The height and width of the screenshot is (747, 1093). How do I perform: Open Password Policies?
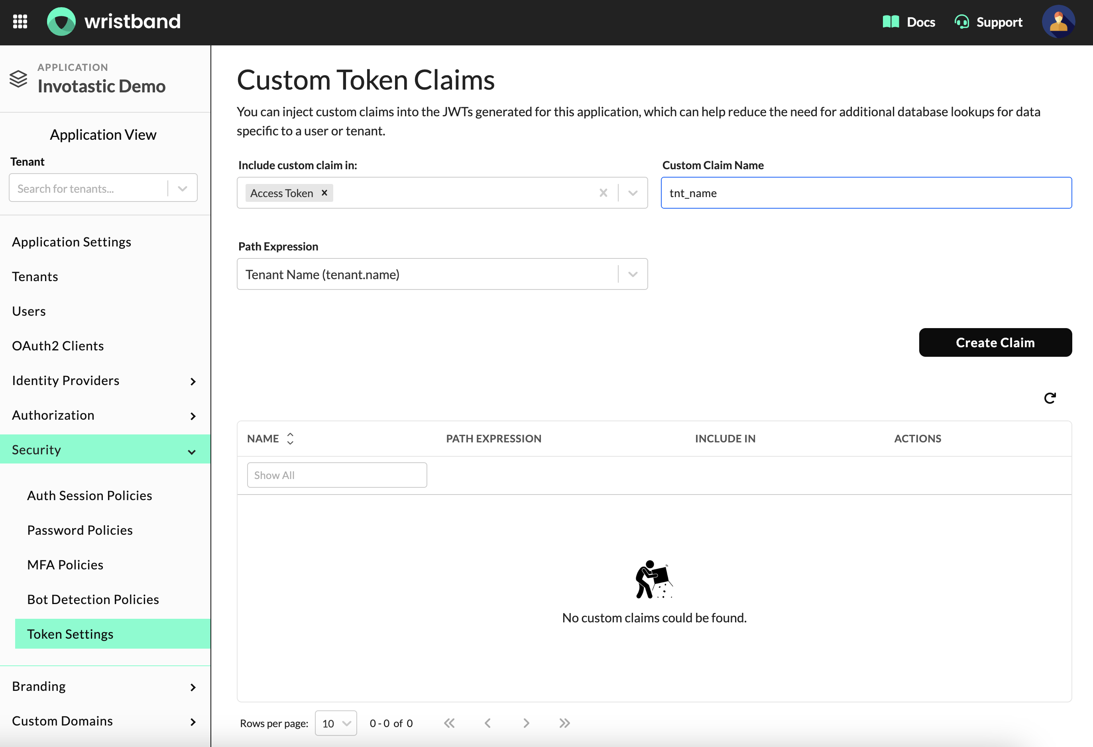(80, 530)
